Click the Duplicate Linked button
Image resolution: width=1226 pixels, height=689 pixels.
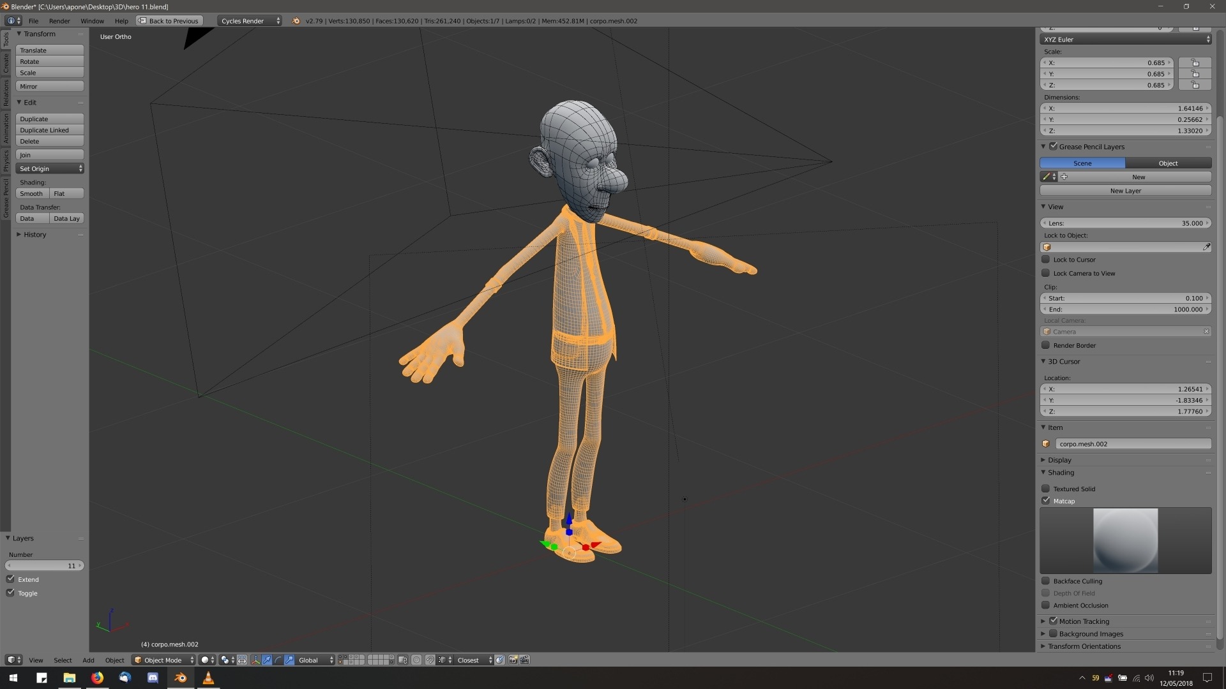pyautogui.click(x=50, y=130)
